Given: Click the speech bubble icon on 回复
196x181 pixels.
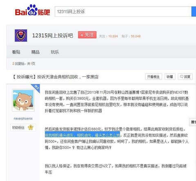Looking at the screenshot, I should click(x=182, y=77).
